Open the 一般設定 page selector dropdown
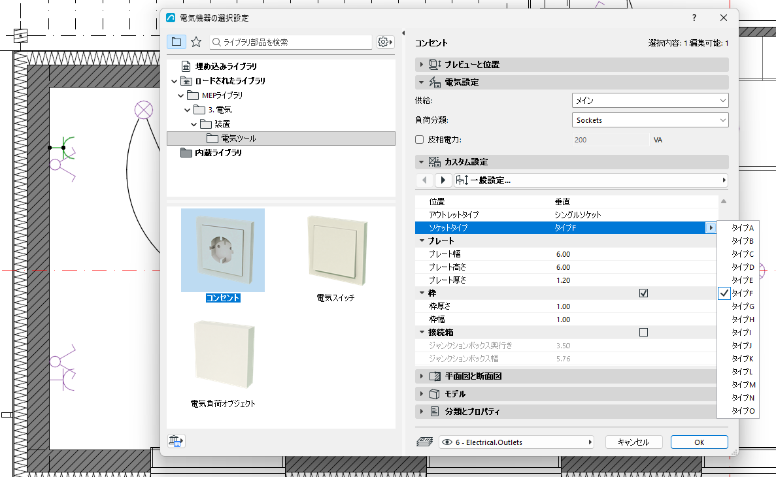This screenshot has width=776, height=477. tap(592, 180)
